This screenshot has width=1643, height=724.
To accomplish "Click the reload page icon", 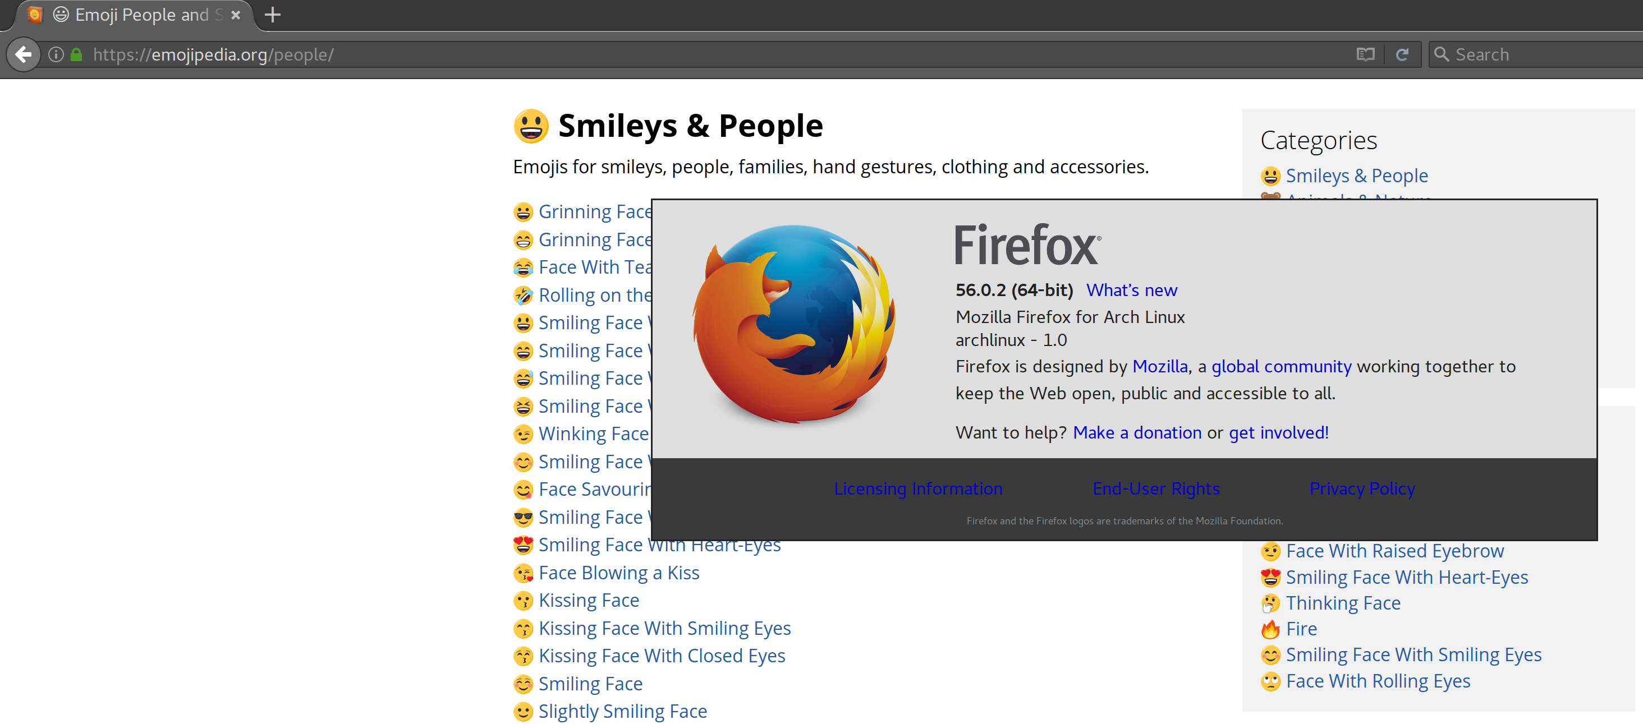I will coord(1402,55).
